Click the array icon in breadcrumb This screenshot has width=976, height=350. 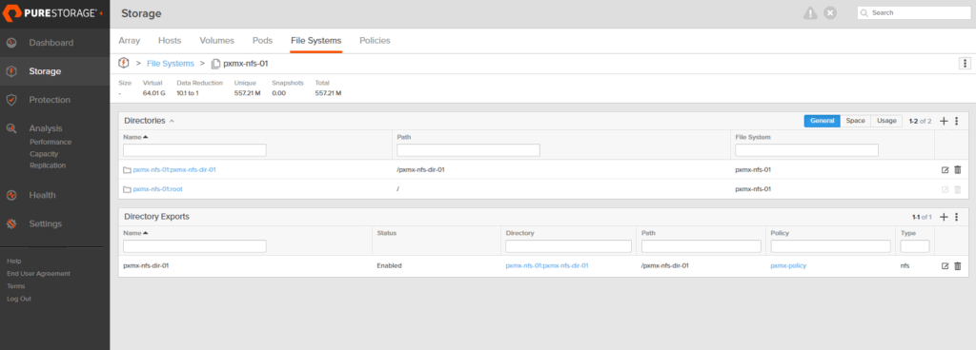click(x=123, y=64)
